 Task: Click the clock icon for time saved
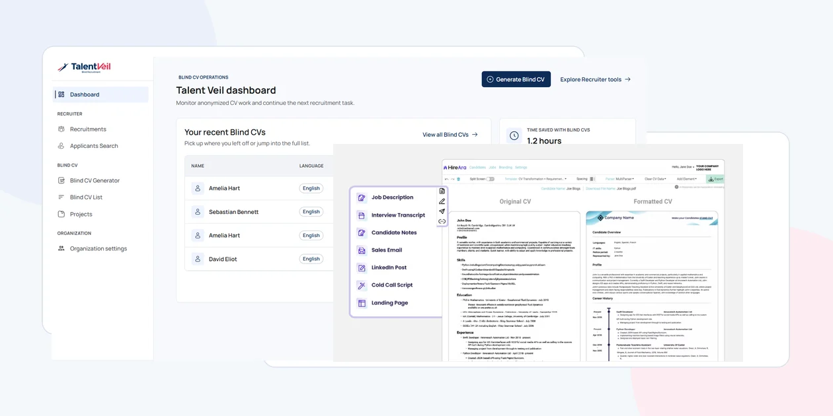[x=514, y=136]
